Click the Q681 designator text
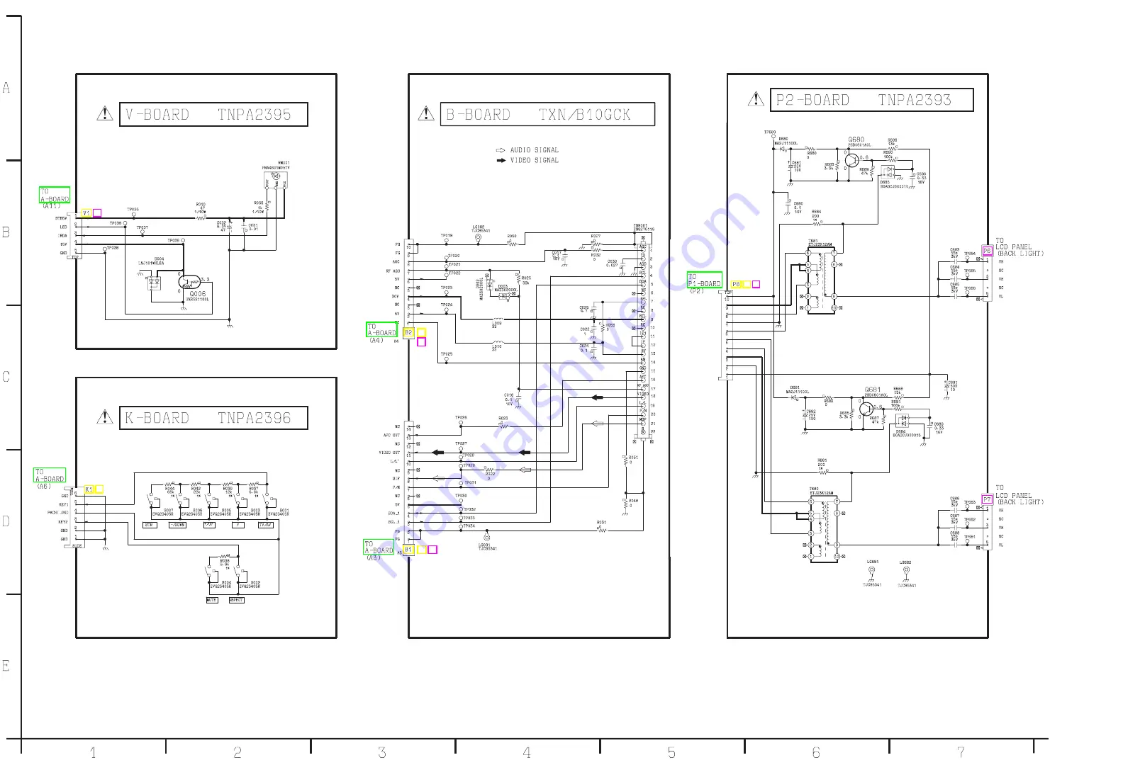 (x=873, y=390)
